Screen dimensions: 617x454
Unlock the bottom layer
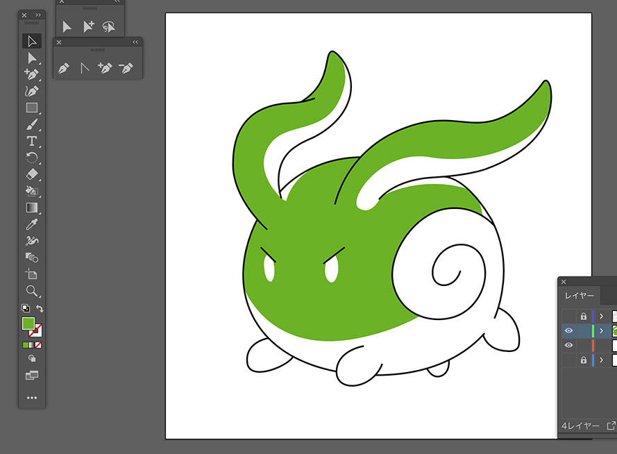(x=584, y=360)
